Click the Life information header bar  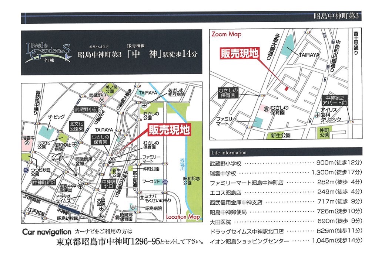[x=286, y=152]
